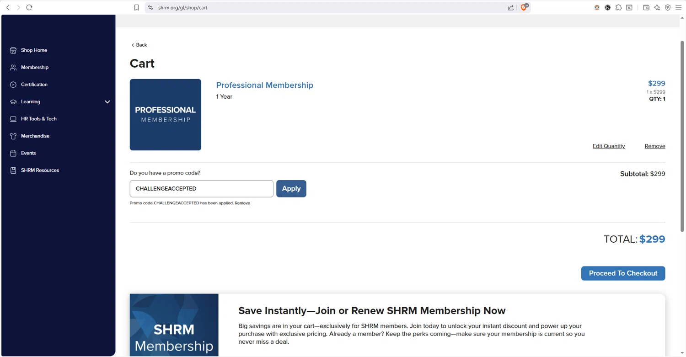Open the browser hamburger menu

(x=678, y=7)
